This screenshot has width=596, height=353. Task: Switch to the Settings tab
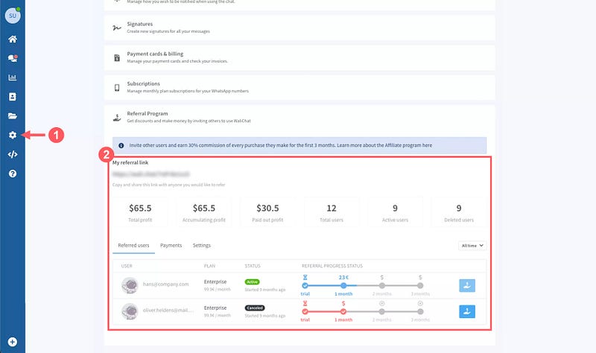click(x=201, y=245)
